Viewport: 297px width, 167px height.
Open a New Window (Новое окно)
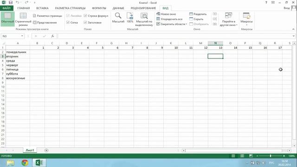coord(166,14)
